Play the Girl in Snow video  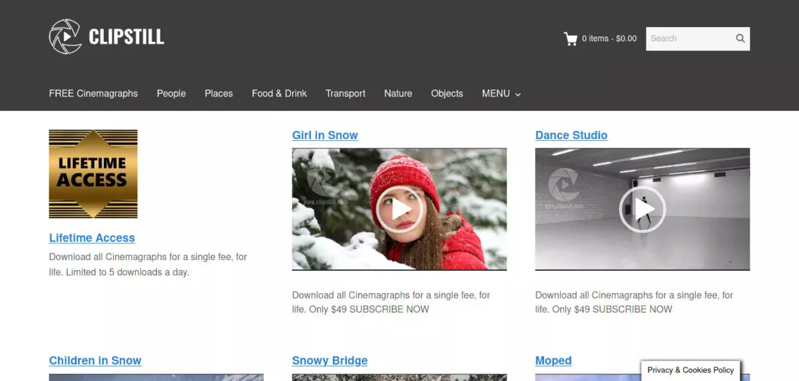400,209
